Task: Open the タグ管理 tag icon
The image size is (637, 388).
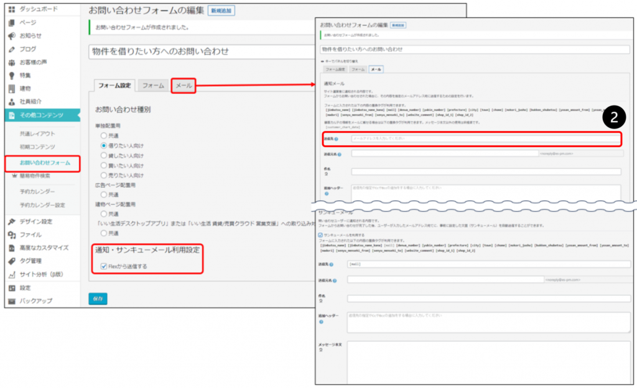Action: coord(12,261)
